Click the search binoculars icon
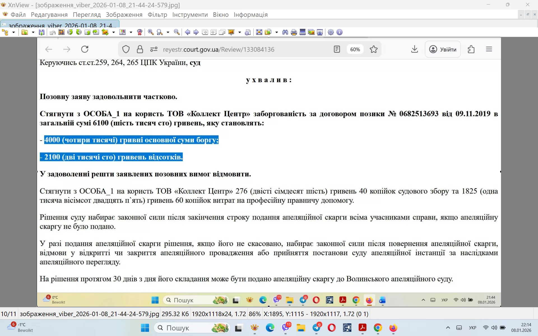The height and width of the screenshot is (336, 538). [285, 32]
